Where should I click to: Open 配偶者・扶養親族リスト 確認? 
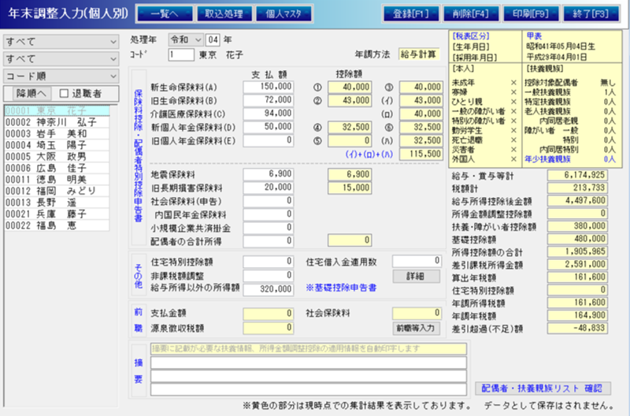point(543,388)
